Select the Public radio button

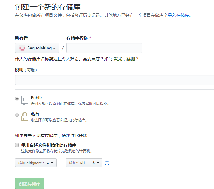click(x=17, y=99)
